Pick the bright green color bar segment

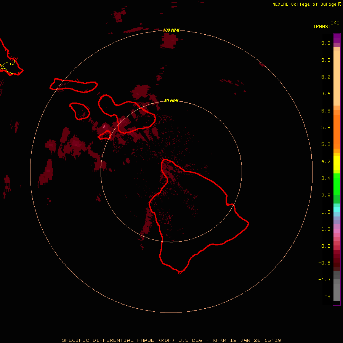click(x=337, y=184)
